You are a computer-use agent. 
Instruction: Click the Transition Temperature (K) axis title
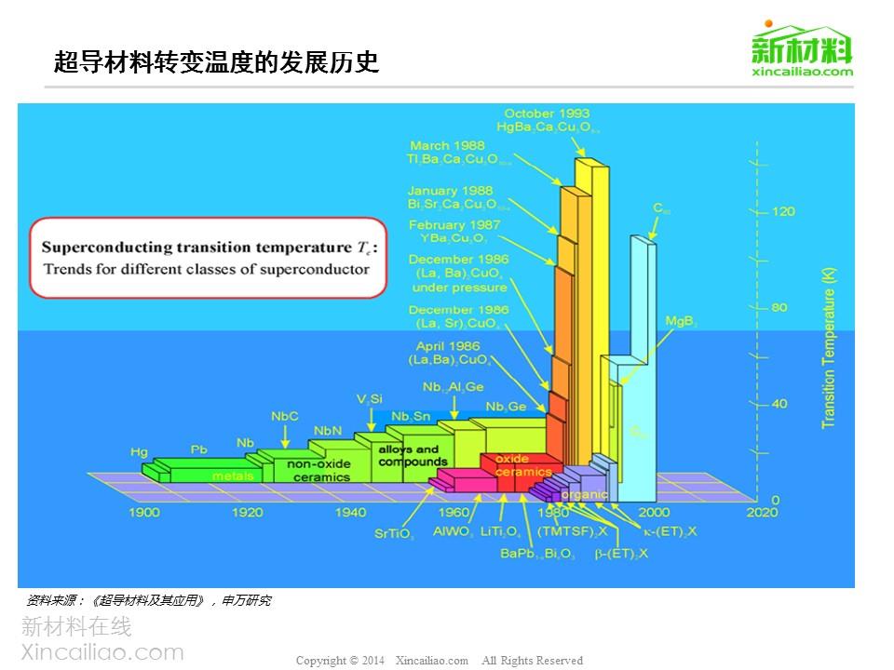pos(828,348)
